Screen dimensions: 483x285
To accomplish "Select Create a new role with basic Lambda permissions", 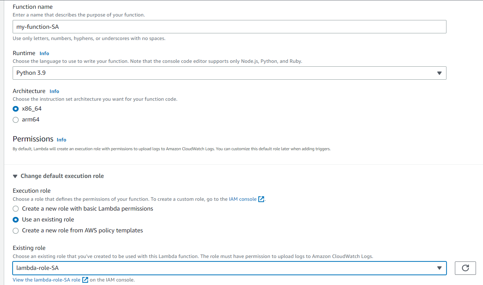I will pos(15,209).
